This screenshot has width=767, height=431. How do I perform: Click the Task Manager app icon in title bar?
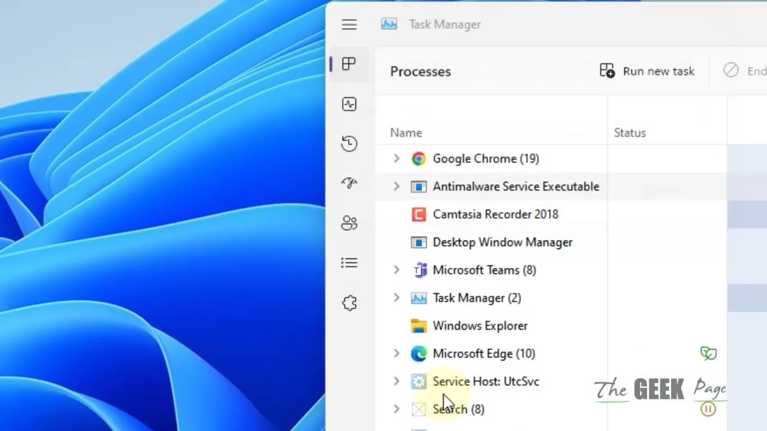click(389, 24)
